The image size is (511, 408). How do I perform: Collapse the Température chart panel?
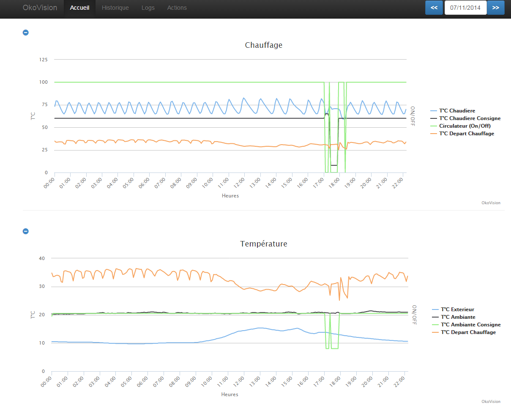(25, 231)
